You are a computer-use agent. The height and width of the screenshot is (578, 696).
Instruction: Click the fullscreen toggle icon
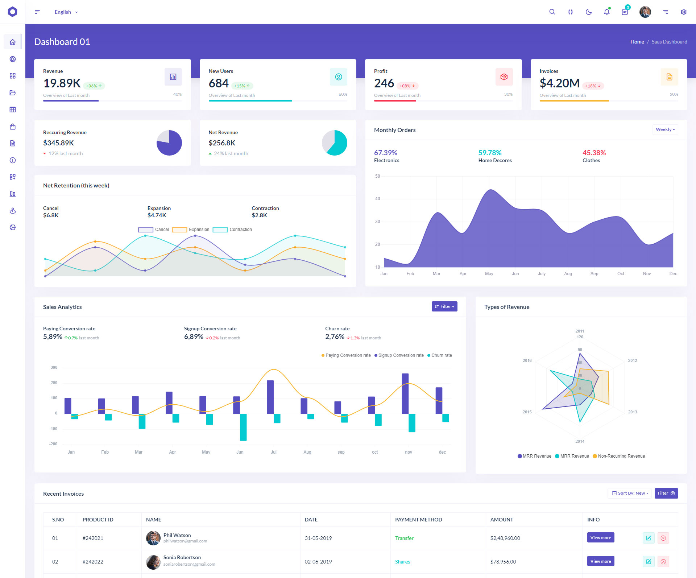pos(571,12)
